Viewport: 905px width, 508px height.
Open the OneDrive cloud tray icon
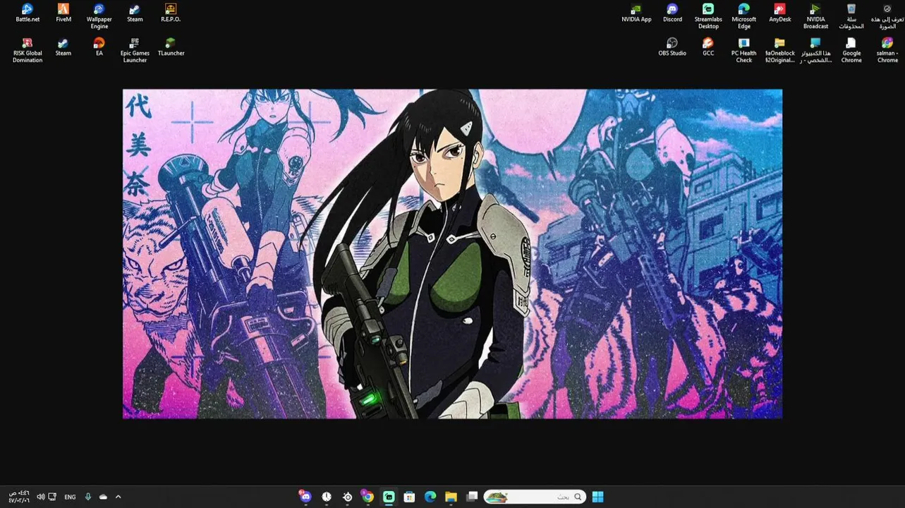click(103, 497)
